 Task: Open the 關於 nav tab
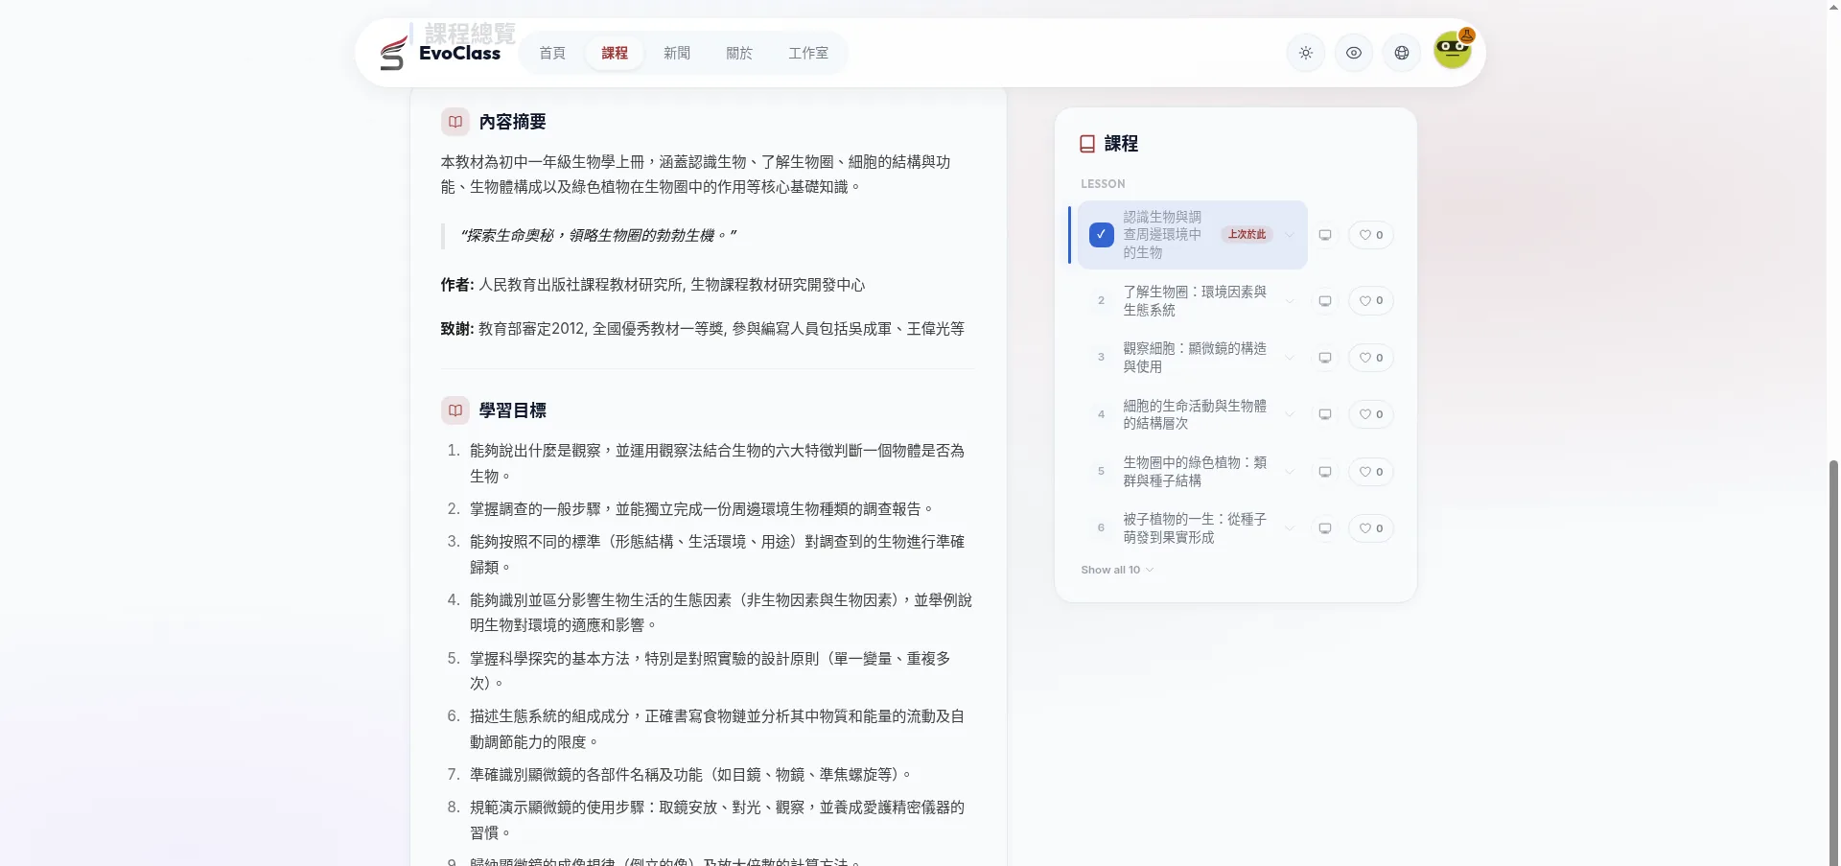[x=739, y=53]
